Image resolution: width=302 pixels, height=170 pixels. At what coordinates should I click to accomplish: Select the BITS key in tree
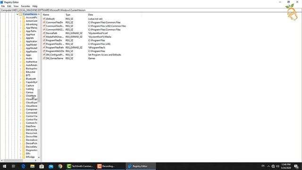coord(28,76)
